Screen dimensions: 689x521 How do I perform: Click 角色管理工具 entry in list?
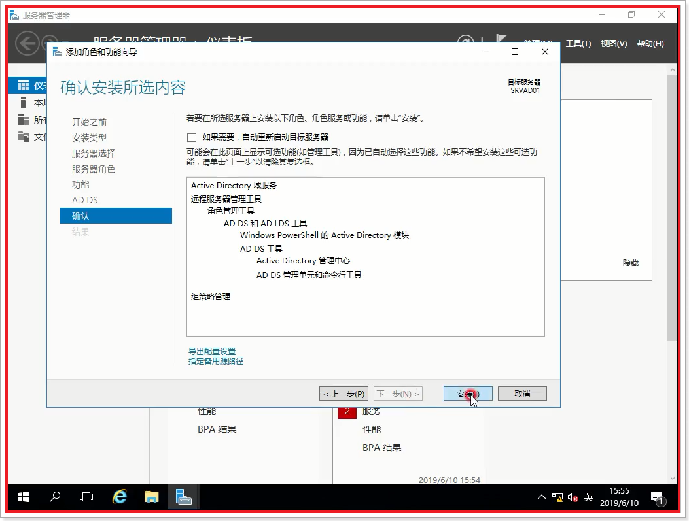[x=231, y=210]
